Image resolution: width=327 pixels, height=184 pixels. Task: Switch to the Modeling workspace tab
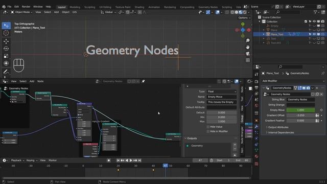click(x=75, y=7)
